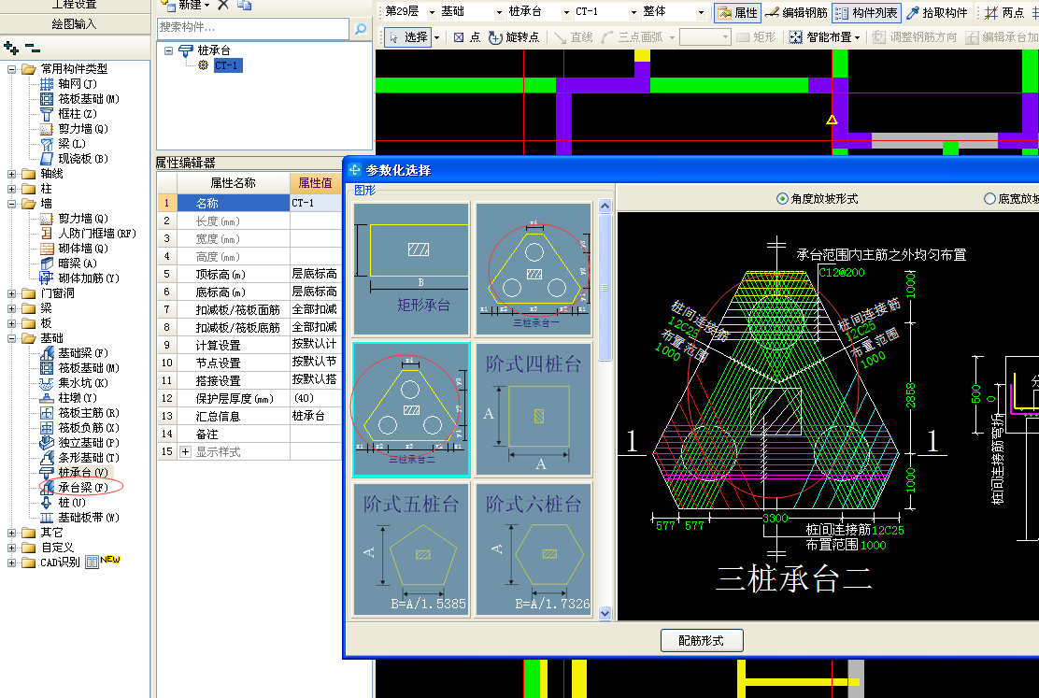Image resolution: width=1039 pixels, height=698 pixels.
Task: Choose the 阶式五桩台 shape thumbnail
Action: pyautogui.click(x=411, y=549)
